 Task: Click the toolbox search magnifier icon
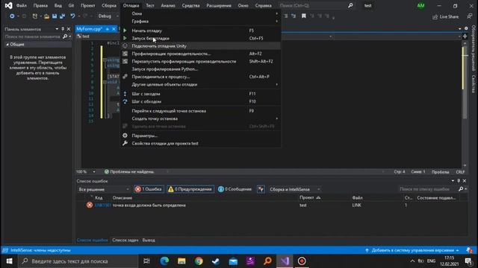pyautogui.click(x=65, y=36)
